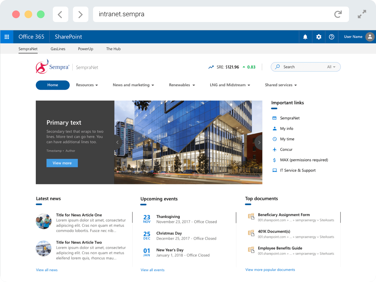
Task: Click the IT Service laptop icon
Action: click(x=274, y=170)
